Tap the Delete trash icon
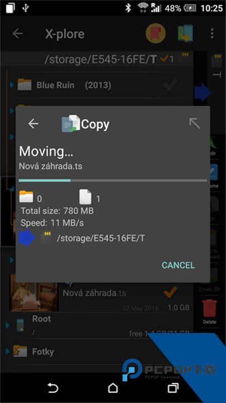226x403 pixels. point(210,312)
